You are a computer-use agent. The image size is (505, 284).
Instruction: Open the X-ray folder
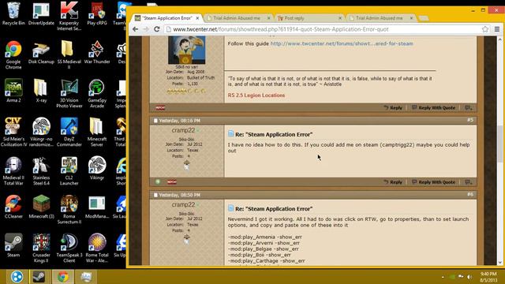[x=41, y=91]
